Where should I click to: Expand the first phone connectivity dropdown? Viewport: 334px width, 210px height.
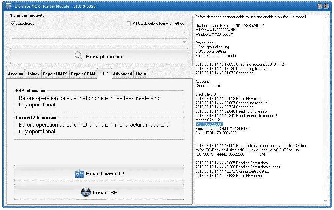pyautogui.click(x=184, y=32)
